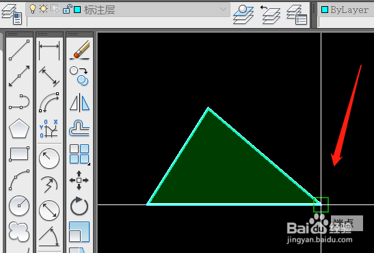
Task: Select the Rectangle tool
Action: 19,154
